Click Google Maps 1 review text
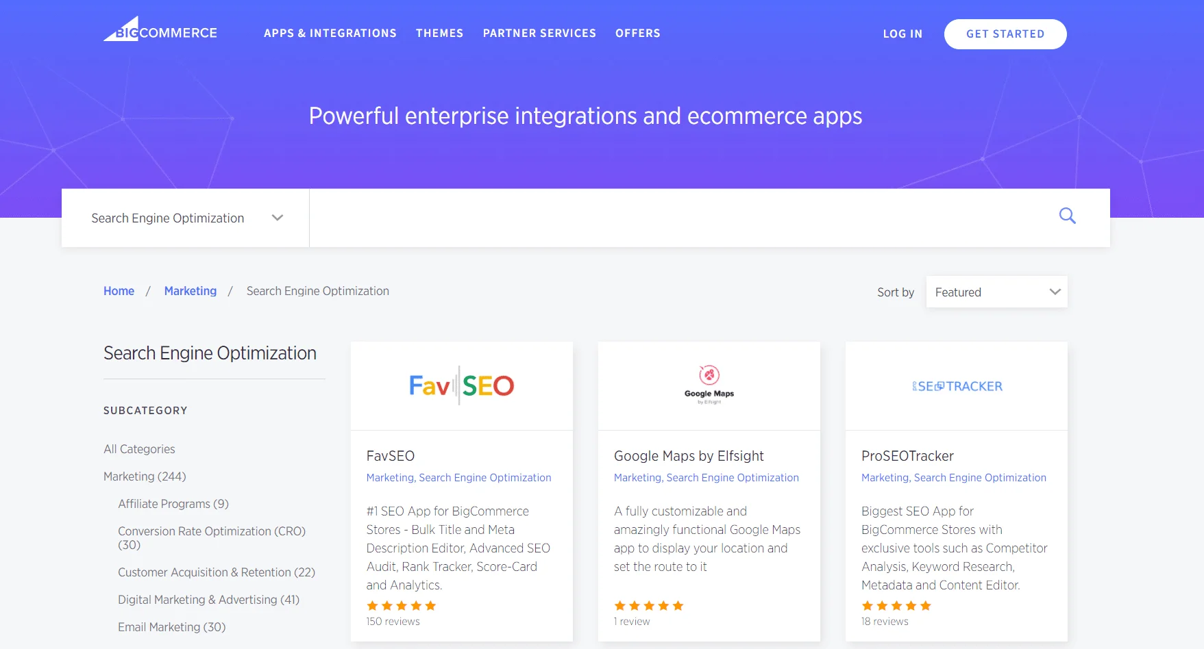Image resolution: width=1204 pixels, height=649 pixels. (x=632, y=622)
